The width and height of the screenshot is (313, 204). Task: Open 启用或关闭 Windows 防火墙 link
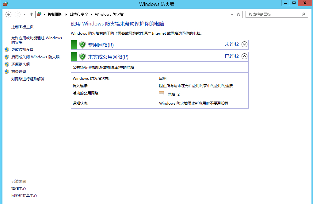(x=35, y=57)
